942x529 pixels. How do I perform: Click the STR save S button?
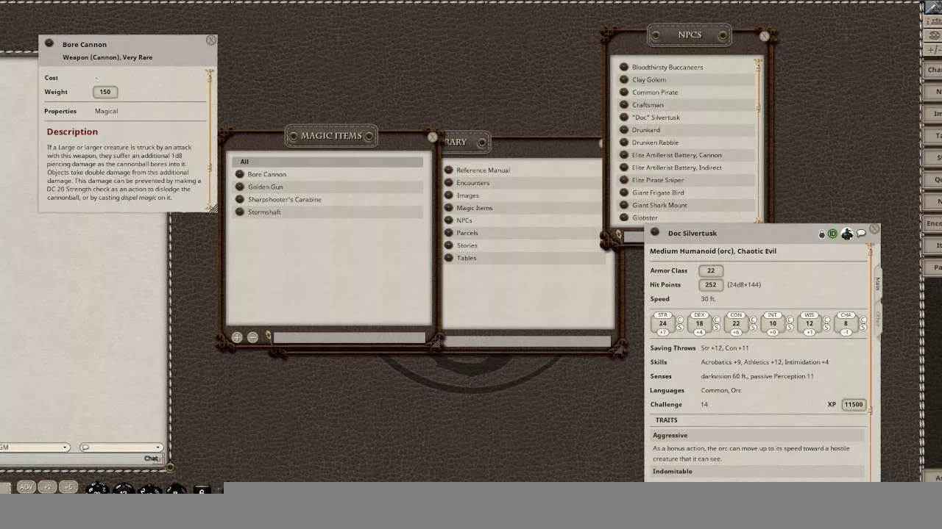click(x=680, y=328)
